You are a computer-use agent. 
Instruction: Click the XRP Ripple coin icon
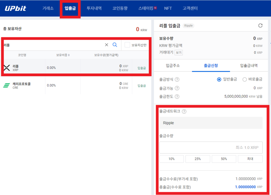click(x=7, y=68)
